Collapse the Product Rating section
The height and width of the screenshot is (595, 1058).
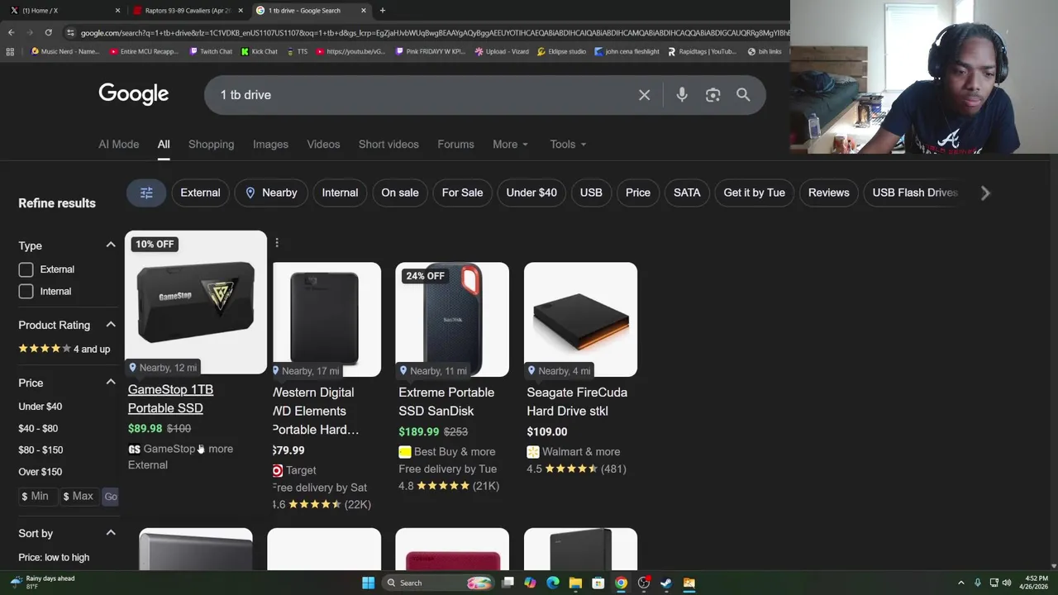coord(111,324)
